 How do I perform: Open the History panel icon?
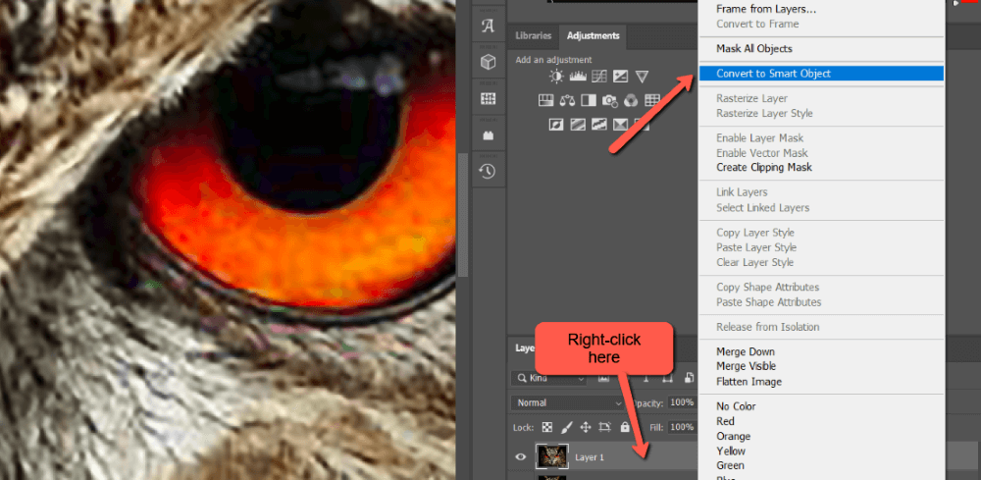[x=488, y=171]
